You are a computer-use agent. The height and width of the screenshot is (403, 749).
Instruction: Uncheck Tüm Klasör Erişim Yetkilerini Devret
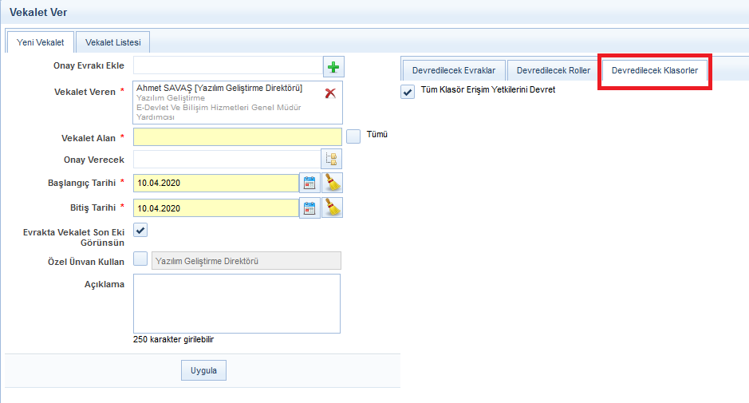[x=408, y=92]
